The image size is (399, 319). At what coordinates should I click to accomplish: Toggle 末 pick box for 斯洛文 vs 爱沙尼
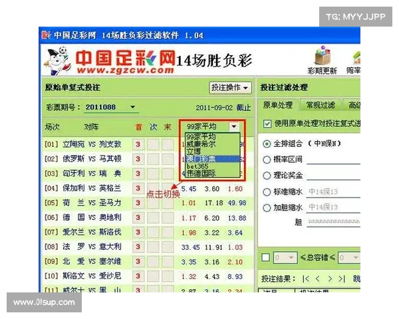pyautogui.click(x=168, y=276)
